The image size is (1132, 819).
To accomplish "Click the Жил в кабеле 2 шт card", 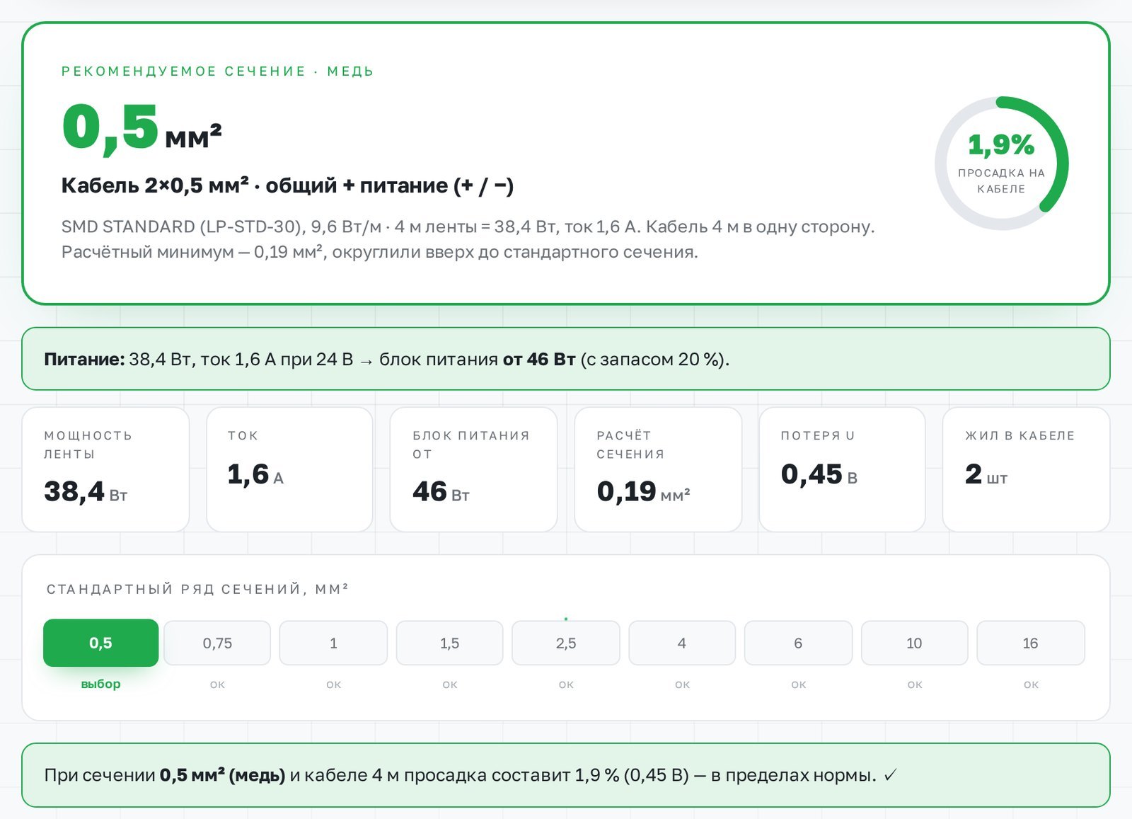I will click(x=1026, y=469).
